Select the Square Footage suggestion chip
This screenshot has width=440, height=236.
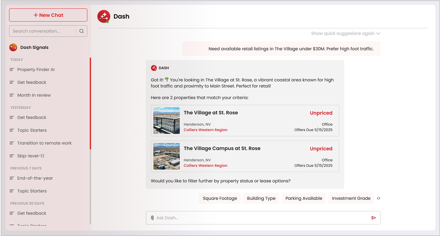220,198
